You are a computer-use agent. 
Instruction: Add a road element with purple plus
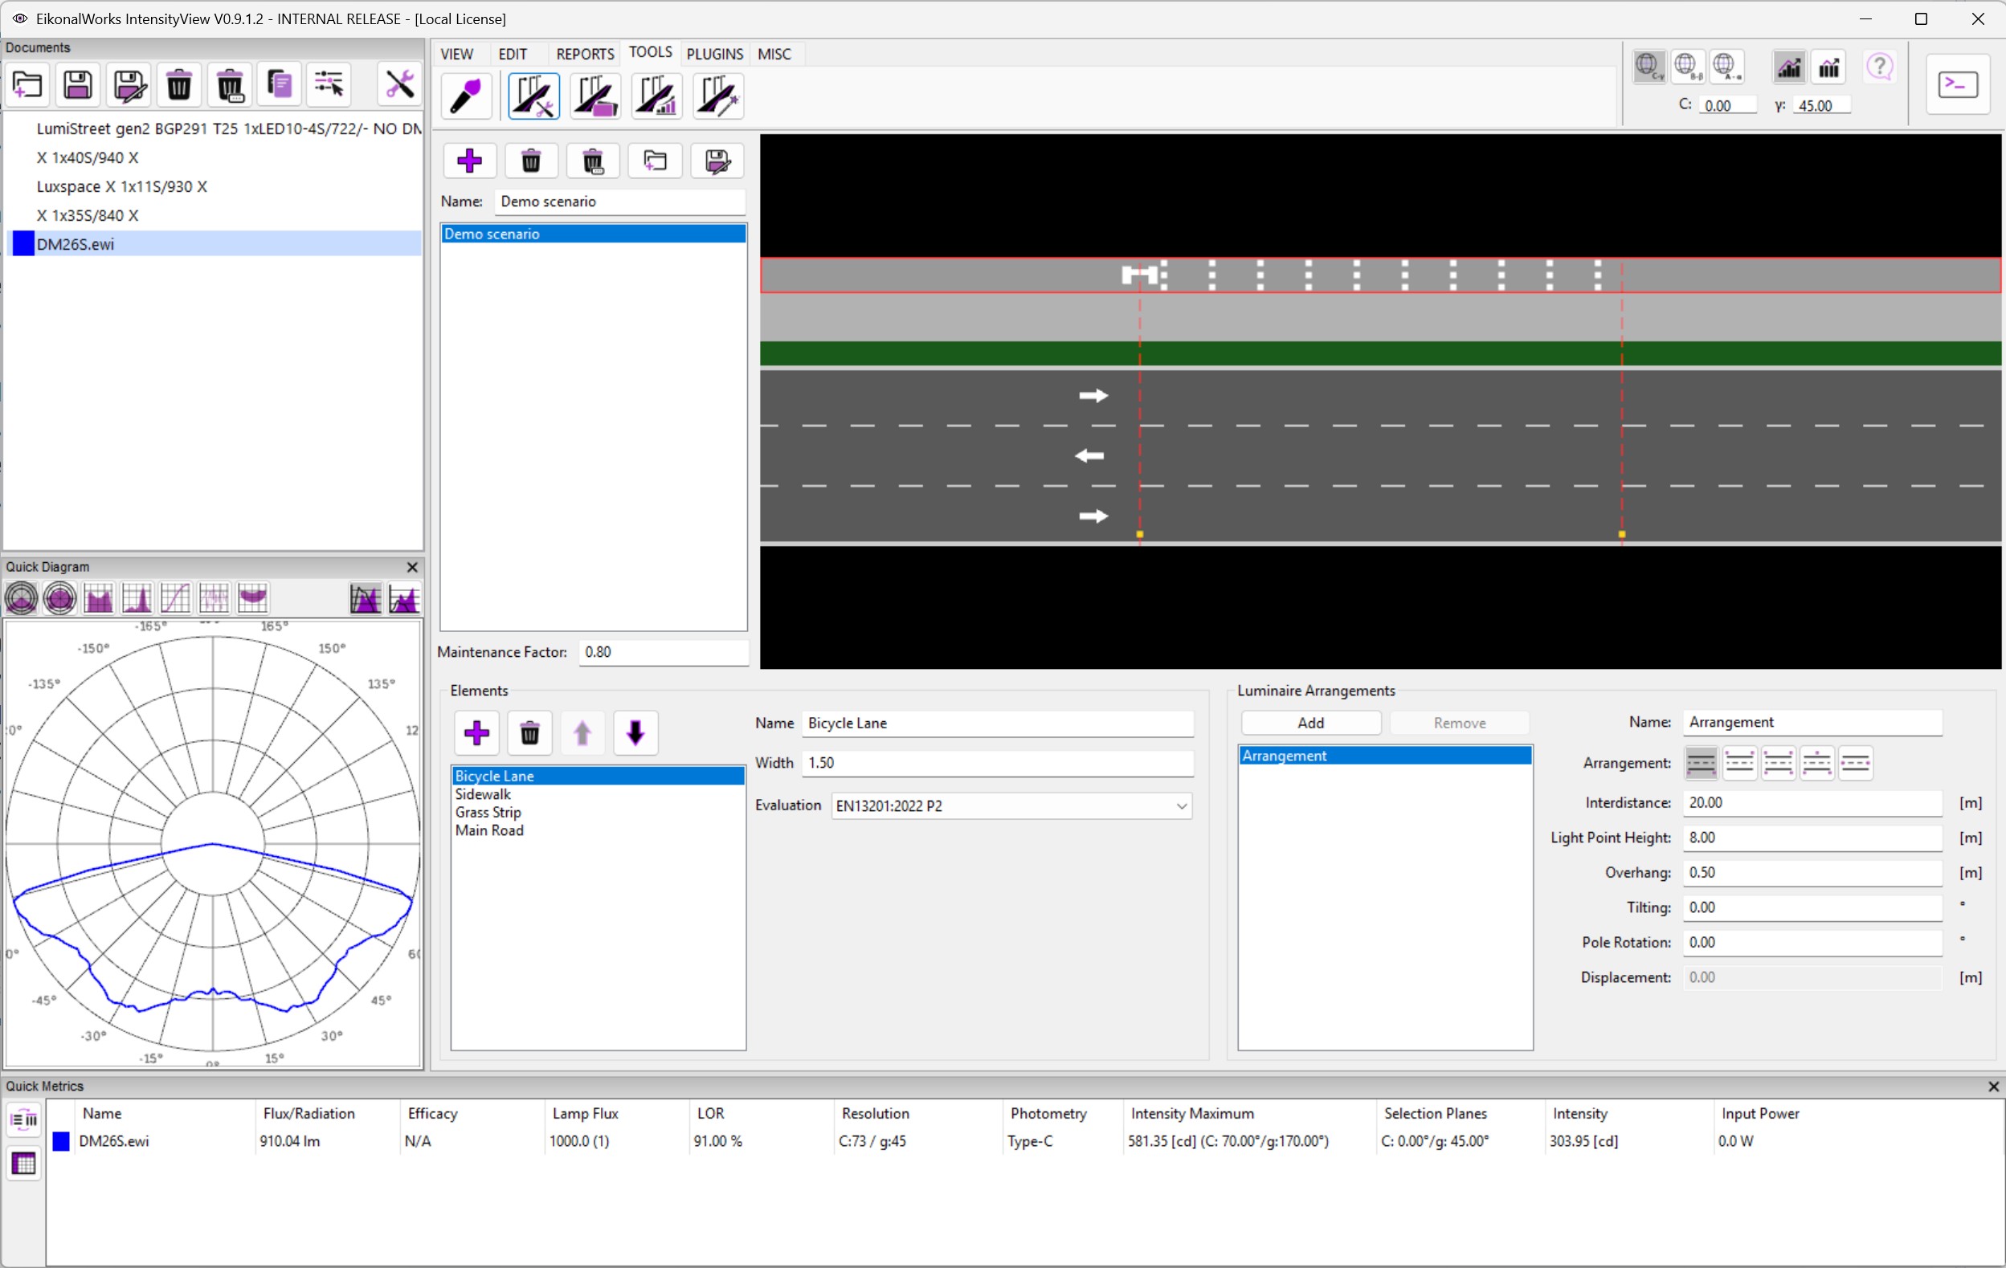coord(476,733)
